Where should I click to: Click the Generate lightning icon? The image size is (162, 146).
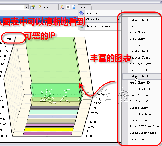[40, 7]
